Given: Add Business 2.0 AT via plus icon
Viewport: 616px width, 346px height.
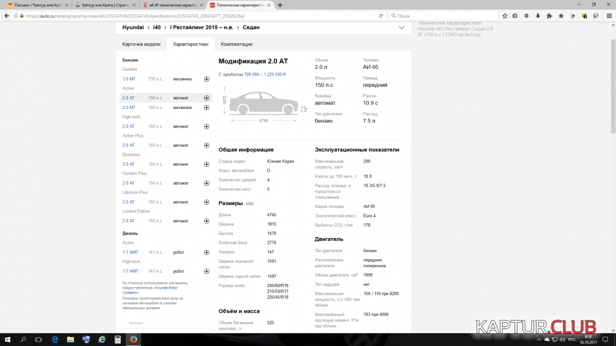Looking at the screenshot, I should pos(206,164).
